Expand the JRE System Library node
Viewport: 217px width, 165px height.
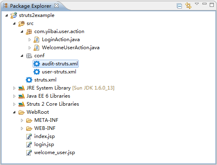click(x=14, y=88)
